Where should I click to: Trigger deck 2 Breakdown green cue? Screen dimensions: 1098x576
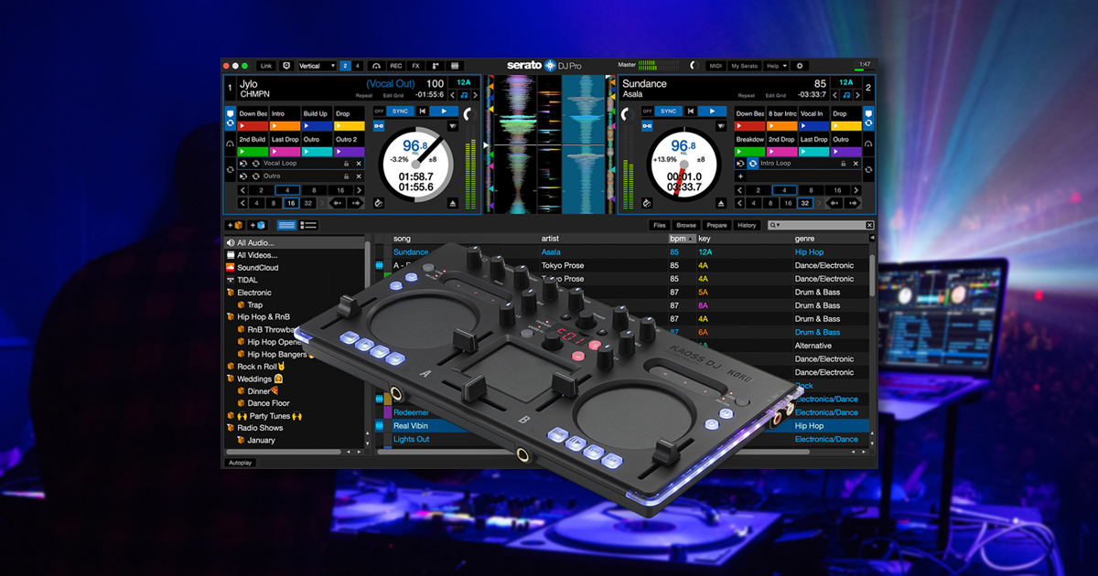click(x=750, y=152)
